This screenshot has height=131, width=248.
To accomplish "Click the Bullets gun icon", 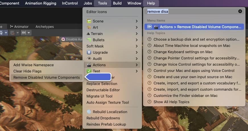I will pyautogui.click(x=89, y=40).
